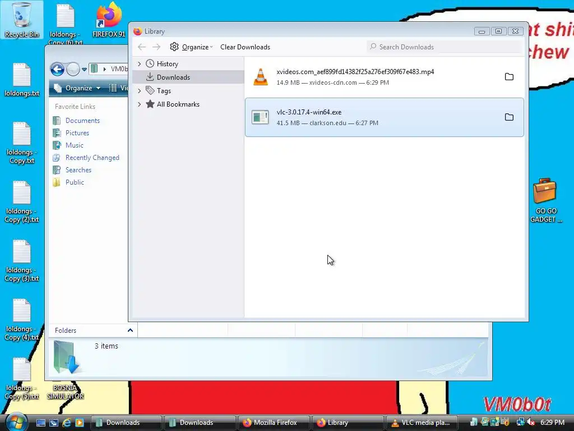Switch to first Downloads taskbar button
The width and height of the screenshot is (574, 431).
click(x=126, y=423)
